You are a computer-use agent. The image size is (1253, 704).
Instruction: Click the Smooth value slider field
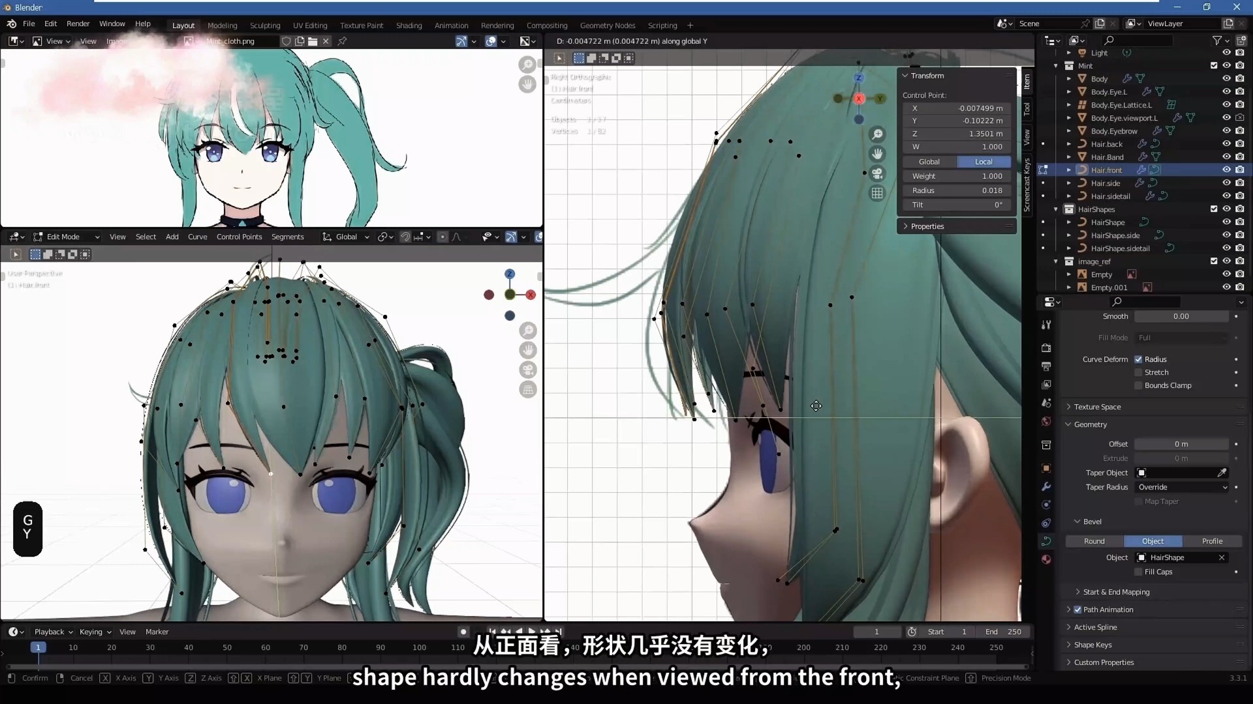point(1181,316)
